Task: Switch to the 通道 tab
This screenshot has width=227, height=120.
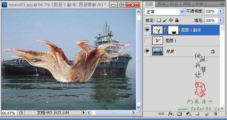Action: 161,4
